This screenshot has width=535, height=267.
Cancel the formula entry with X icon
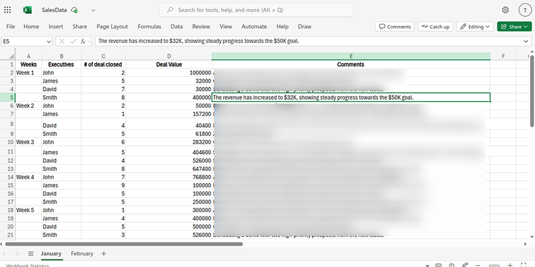coord(62,42)
